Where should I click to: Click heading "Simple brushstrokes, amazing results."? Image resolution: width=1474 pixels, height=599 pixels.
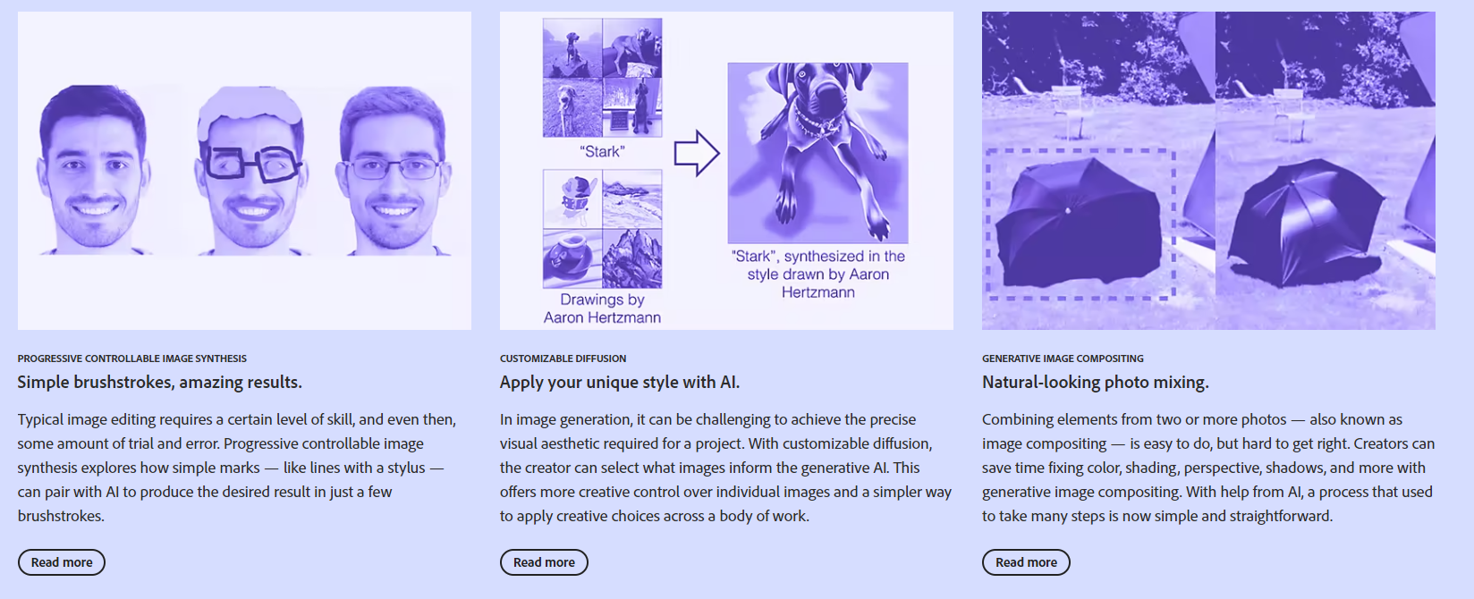tap(160, 382)
